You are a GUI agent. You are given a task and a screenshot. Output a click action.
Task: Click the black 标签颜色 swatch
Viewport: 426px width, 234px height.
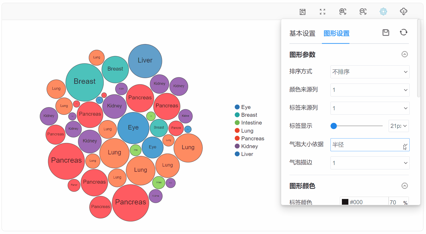[345, 202]
